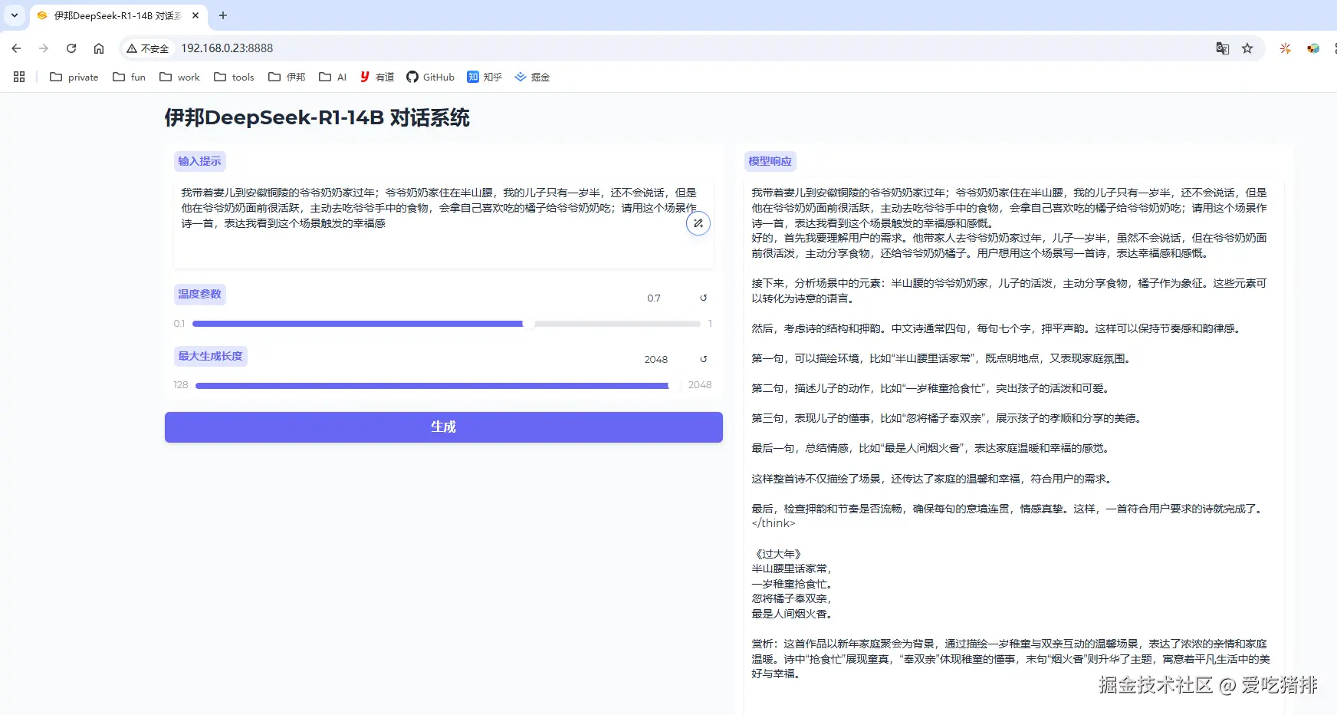This screenshot has width=1337, height=715.
Task: Click the 模型响应 label
Action: 770,161
